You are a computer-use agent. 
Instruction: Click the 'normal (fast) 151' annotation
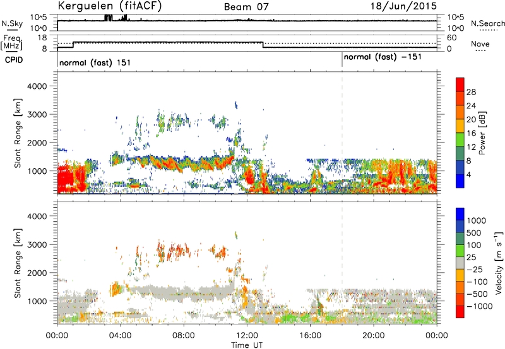pos(95,62)
